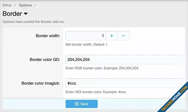
Task: Open the Options breadcrumb link
Action: click(x=25, y=5)
